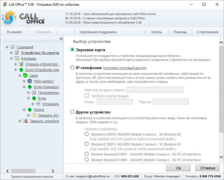Click the Отмена button
The height and width of the screenshot is (180, 224).
pyautogui.click(x=207, y=168)
